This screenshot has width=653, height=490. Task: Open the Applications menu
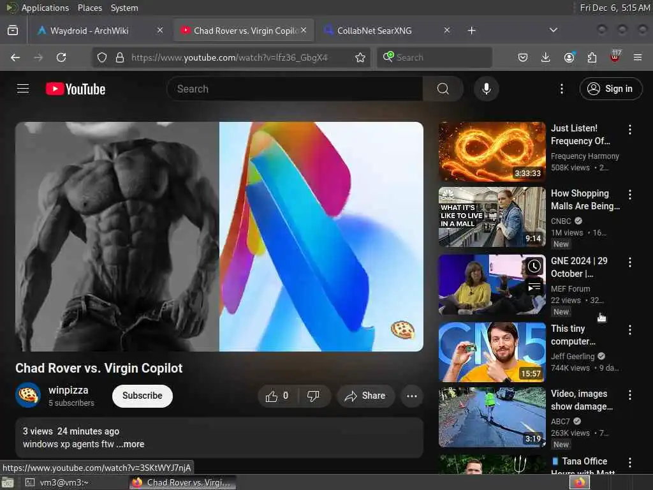click(45, 8)
